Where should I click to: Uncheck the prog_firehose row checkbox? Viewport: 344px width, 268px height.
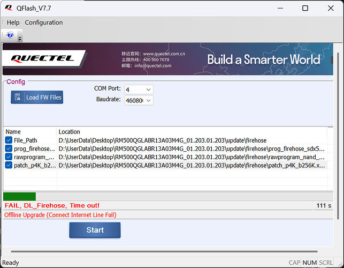click(x=9, y=148)
